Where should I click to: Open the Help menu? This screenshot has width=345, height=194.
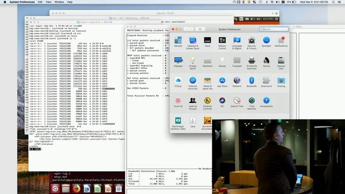pyautogui.click(x=70, y=2)
